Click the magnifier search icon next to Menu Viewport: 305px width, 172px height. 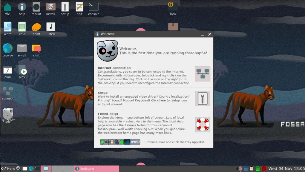18,168
